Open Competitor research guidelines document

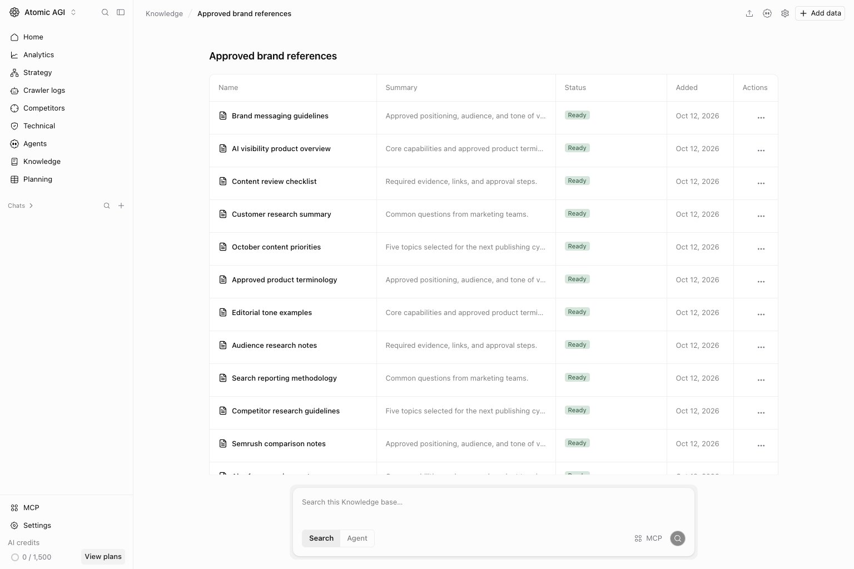[286, 411]
